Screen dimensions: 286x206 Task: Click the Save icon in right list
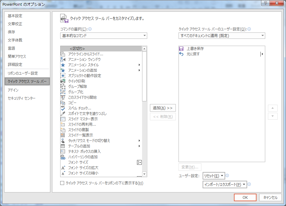coord(181,49)
